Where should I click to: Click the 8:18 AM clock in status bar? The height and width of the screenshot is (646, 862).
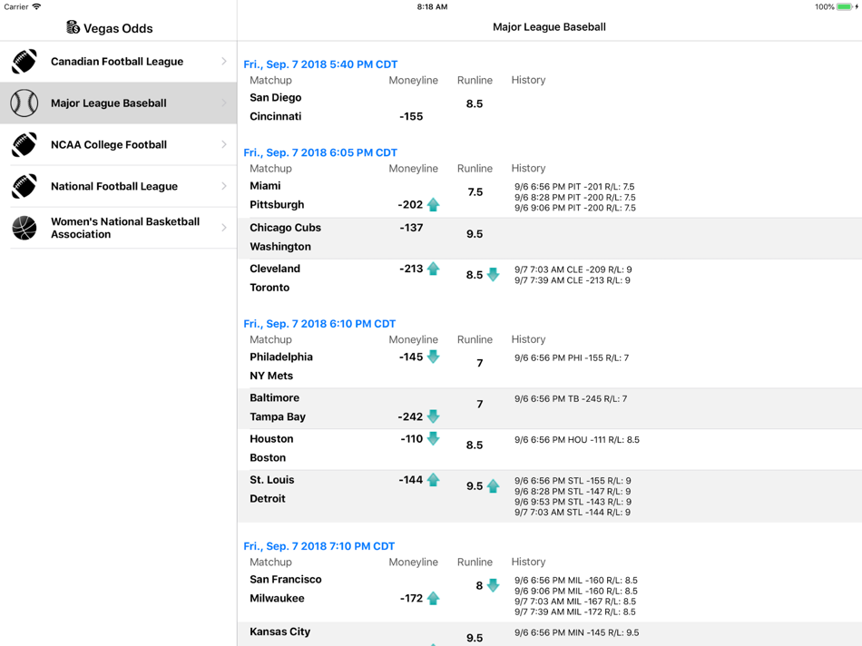[x=432, y=6]
